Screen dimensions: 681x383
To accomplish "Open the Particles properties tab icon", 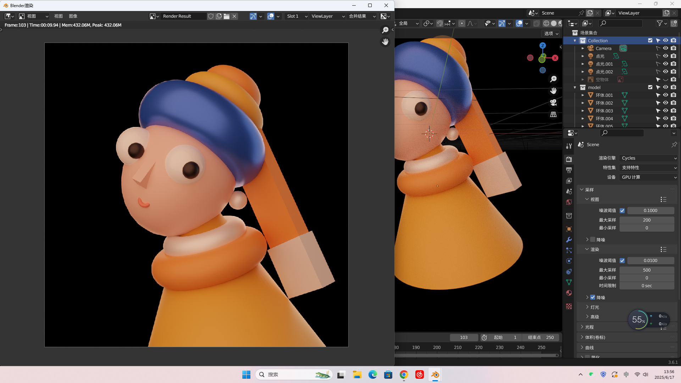I will point(569,250).
